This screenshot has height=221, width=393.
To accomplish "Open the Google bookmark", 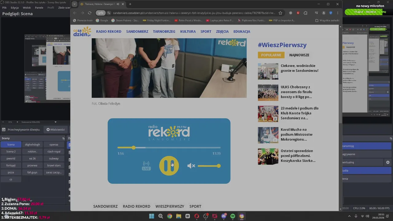I will (102, 21).
